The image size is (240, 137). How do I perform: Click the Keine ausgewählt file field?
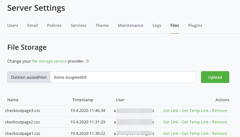pyautogui.click(x=123, y=77)
